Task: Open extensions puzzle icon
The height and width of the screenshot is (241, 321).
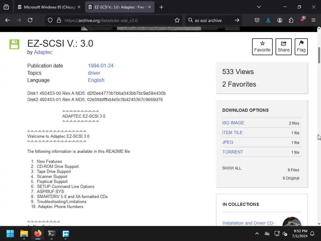Action: click(x=291, y=20)
